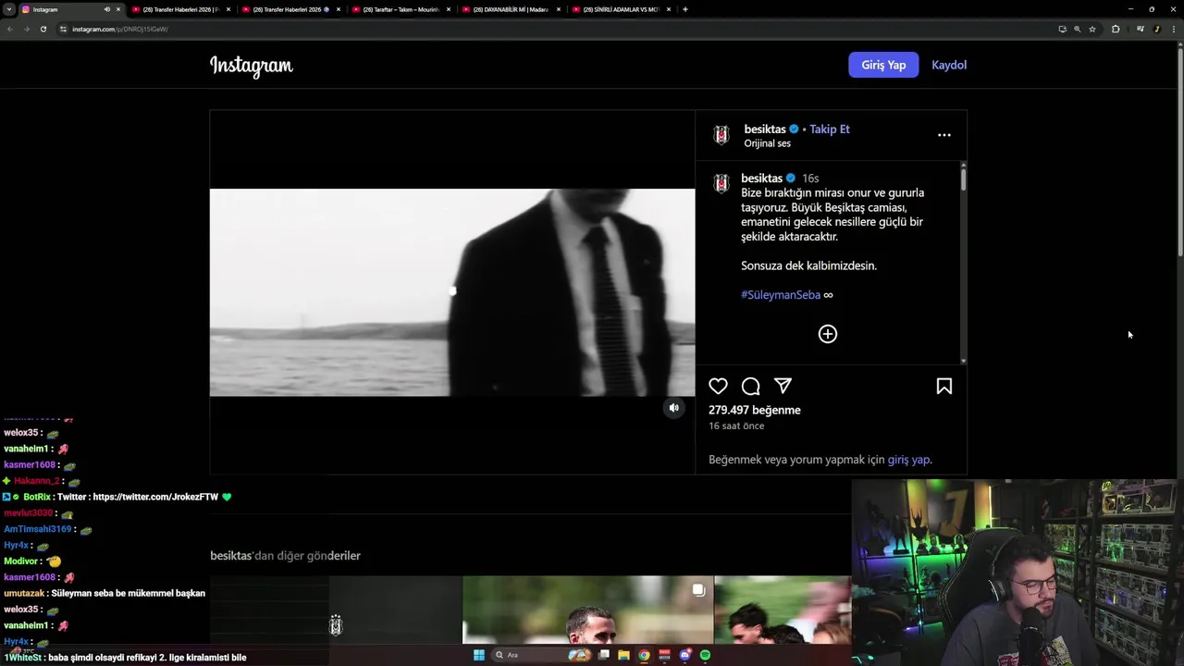
Task: Like the Besiktas post with heart icon
Action: 718,386
